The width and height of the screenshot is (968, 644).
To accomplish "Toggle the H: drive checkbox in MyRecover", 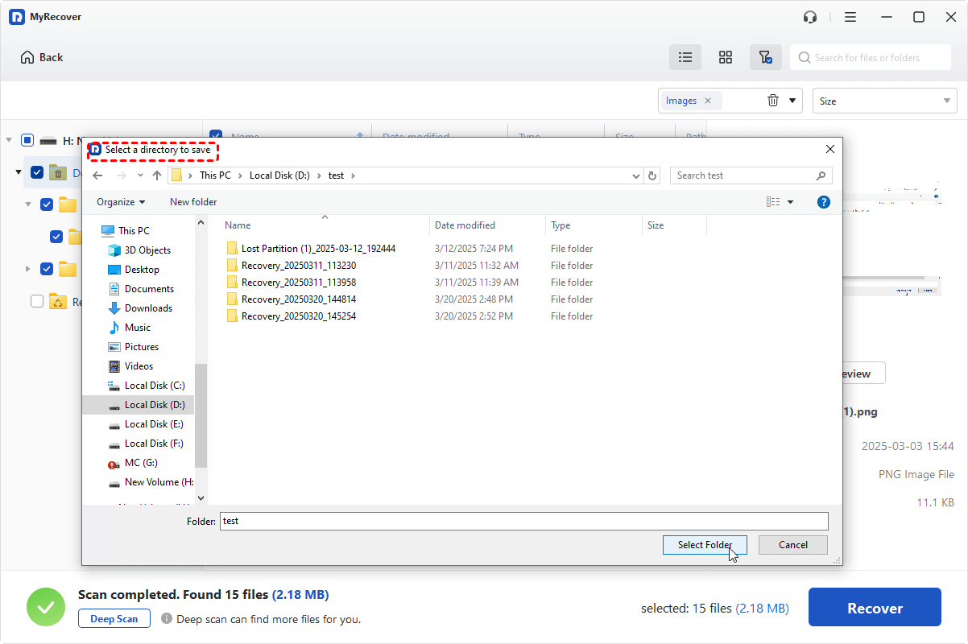I will [27, 140].
